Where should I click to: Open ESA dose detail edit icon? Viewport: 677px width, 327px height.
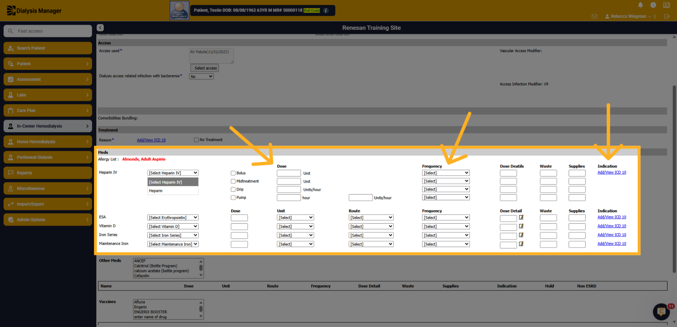[x=521, y=217]
